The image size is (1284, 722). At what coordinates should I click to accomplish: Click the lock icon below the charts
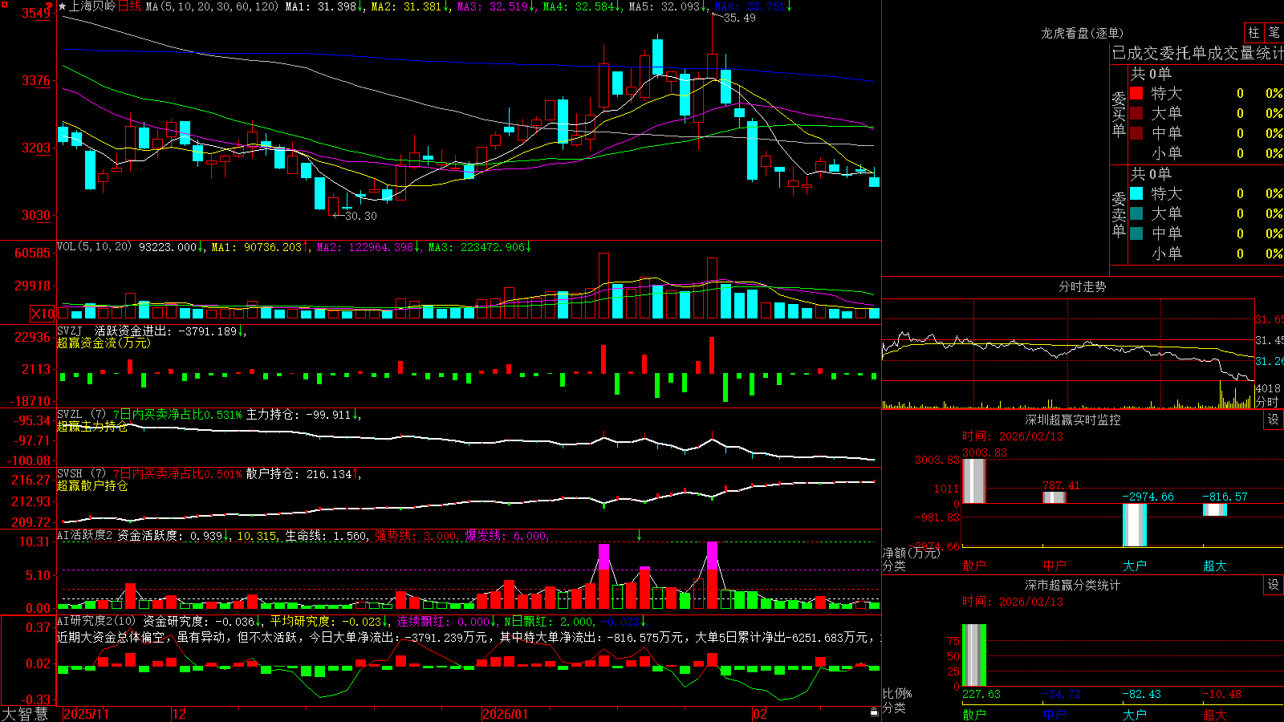pos(874,712)
